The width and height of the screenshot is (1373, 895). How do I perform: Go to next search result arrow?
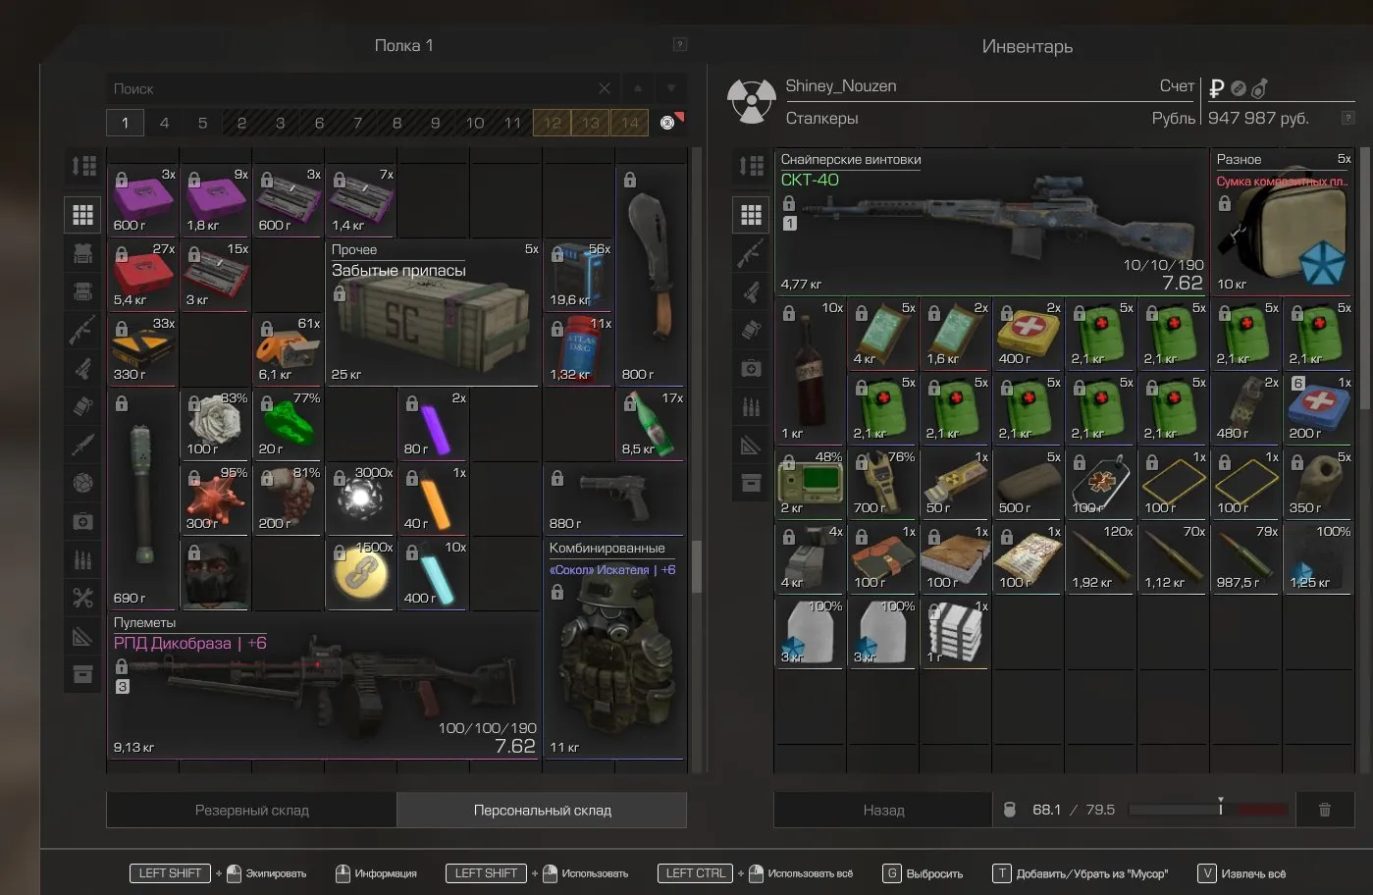[671, 88]
